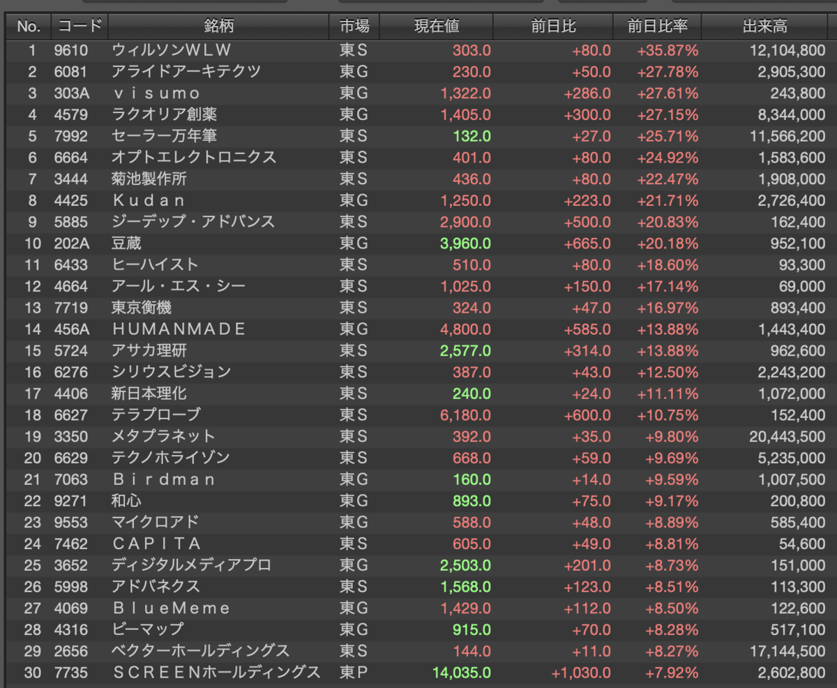Viewport: 837px width, 688px height.
Task: Select ベクターホールディングス stock name
Action: pyautogui.click(x=200, y=652)
